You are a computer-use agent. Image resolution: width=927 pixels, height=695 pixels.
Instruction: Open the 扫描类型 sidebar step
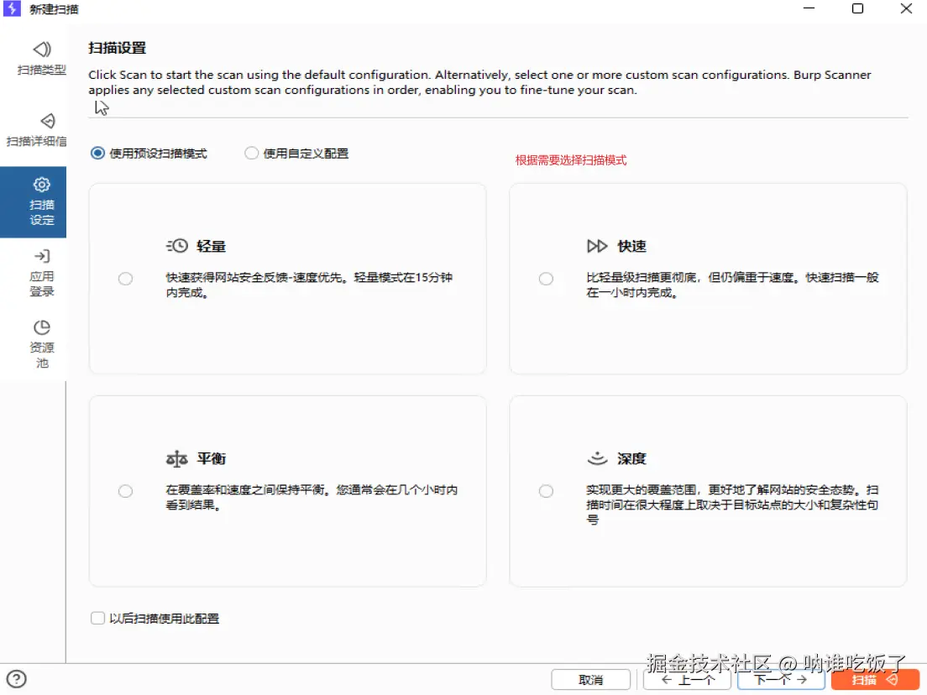[x=41, y=58]
